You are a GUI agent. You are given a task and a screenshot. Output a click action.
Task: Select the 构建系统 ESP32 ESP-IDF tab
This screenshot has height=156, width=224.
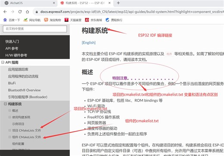85,3
